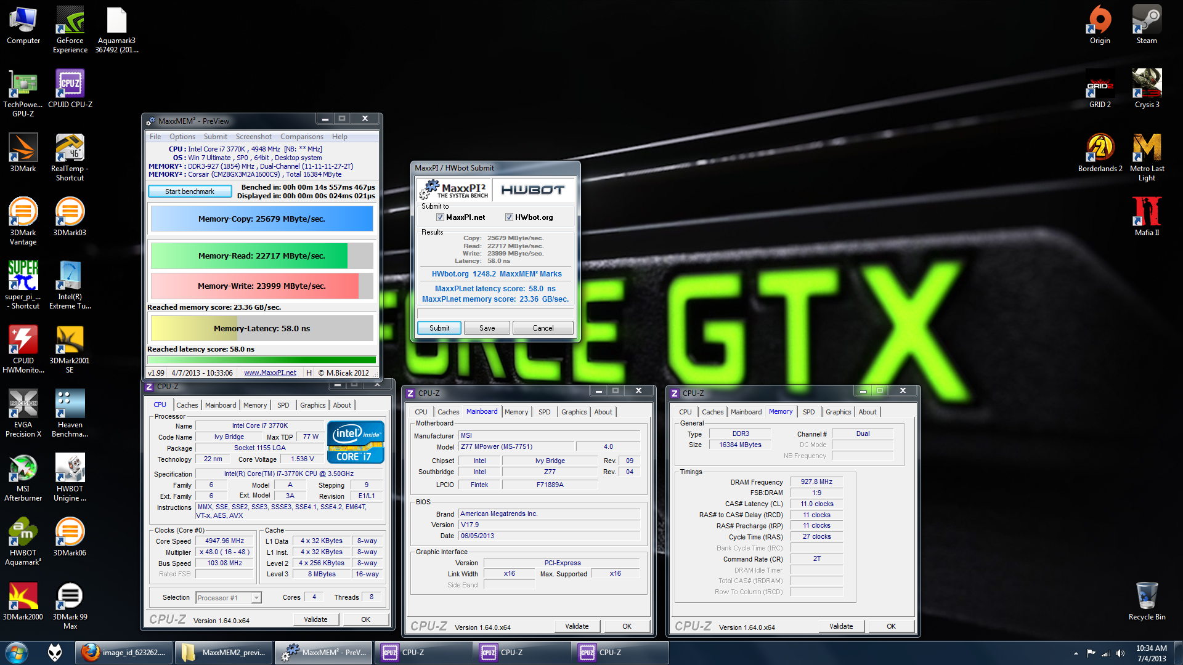Viewport: 1183px width, 665px height.
Task: Open Graphics tab in right CPU-Z
Action: click(x=838, y=412)
